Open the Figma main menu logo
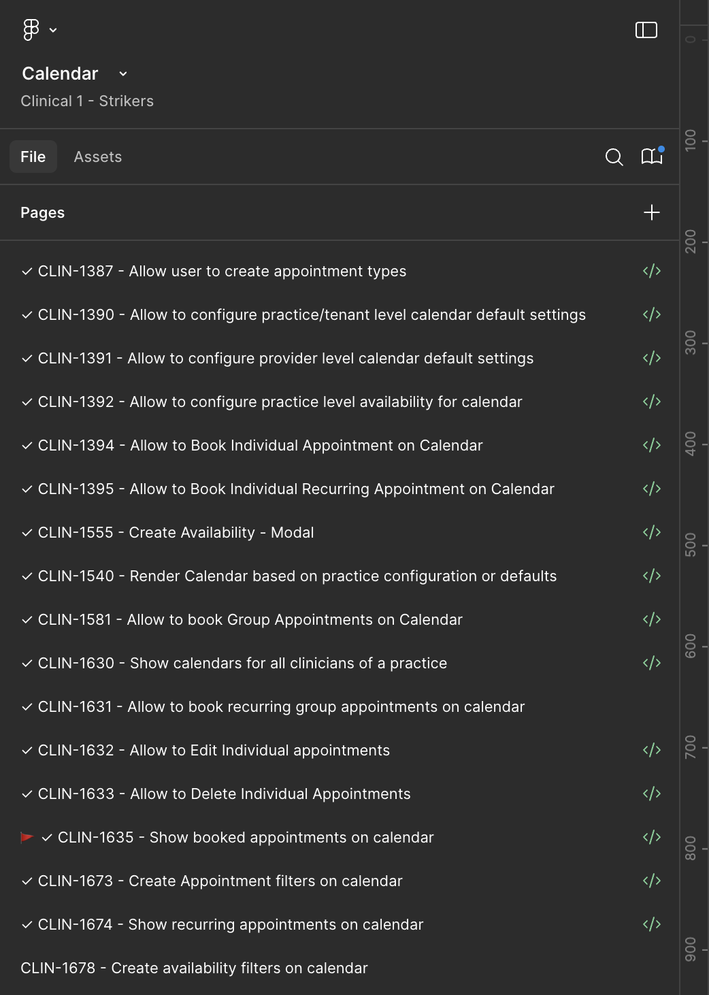Screen dimensions: 709x995 coord(31,30)
